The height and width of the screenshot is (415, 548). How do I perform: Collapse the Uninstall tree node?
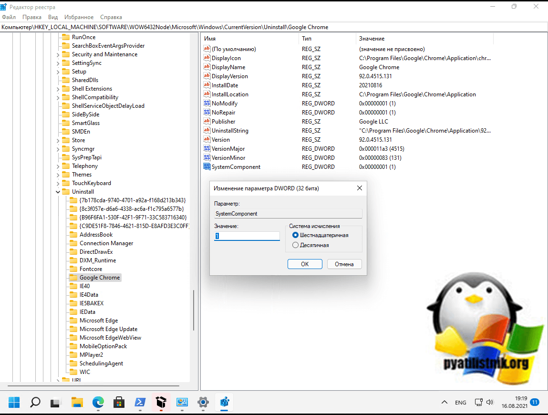coord(58,192)
